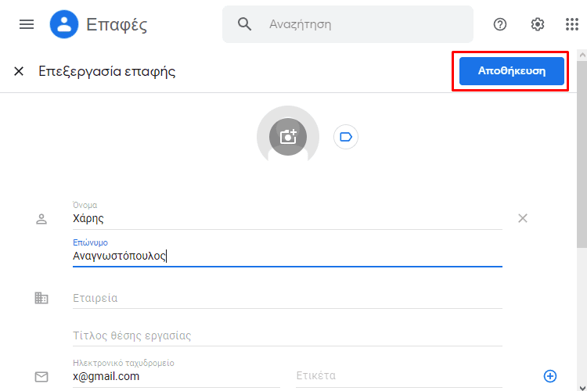Click the Αποθήκευση save button

tap(511, 71)
